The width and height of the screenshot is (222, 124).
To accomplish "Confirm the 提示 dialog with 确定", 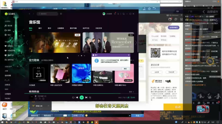I will coord(125,69).
